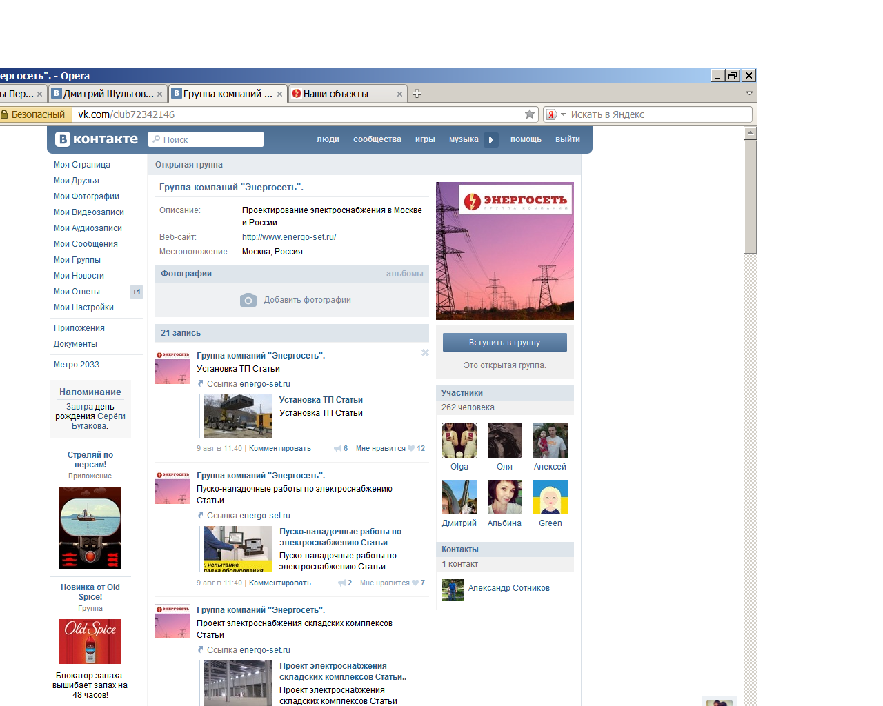
Task: Click the share megaphone icon showing 2
Action: (x=345, y=583)
